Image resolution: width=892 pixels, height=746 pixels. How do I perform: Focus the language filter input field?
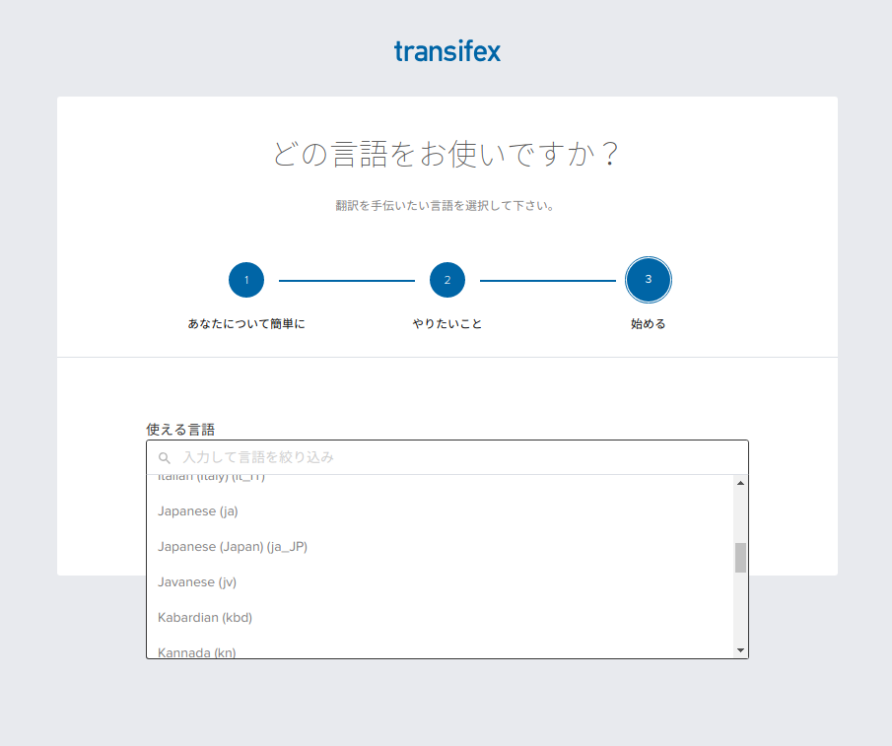click(453, 457)
